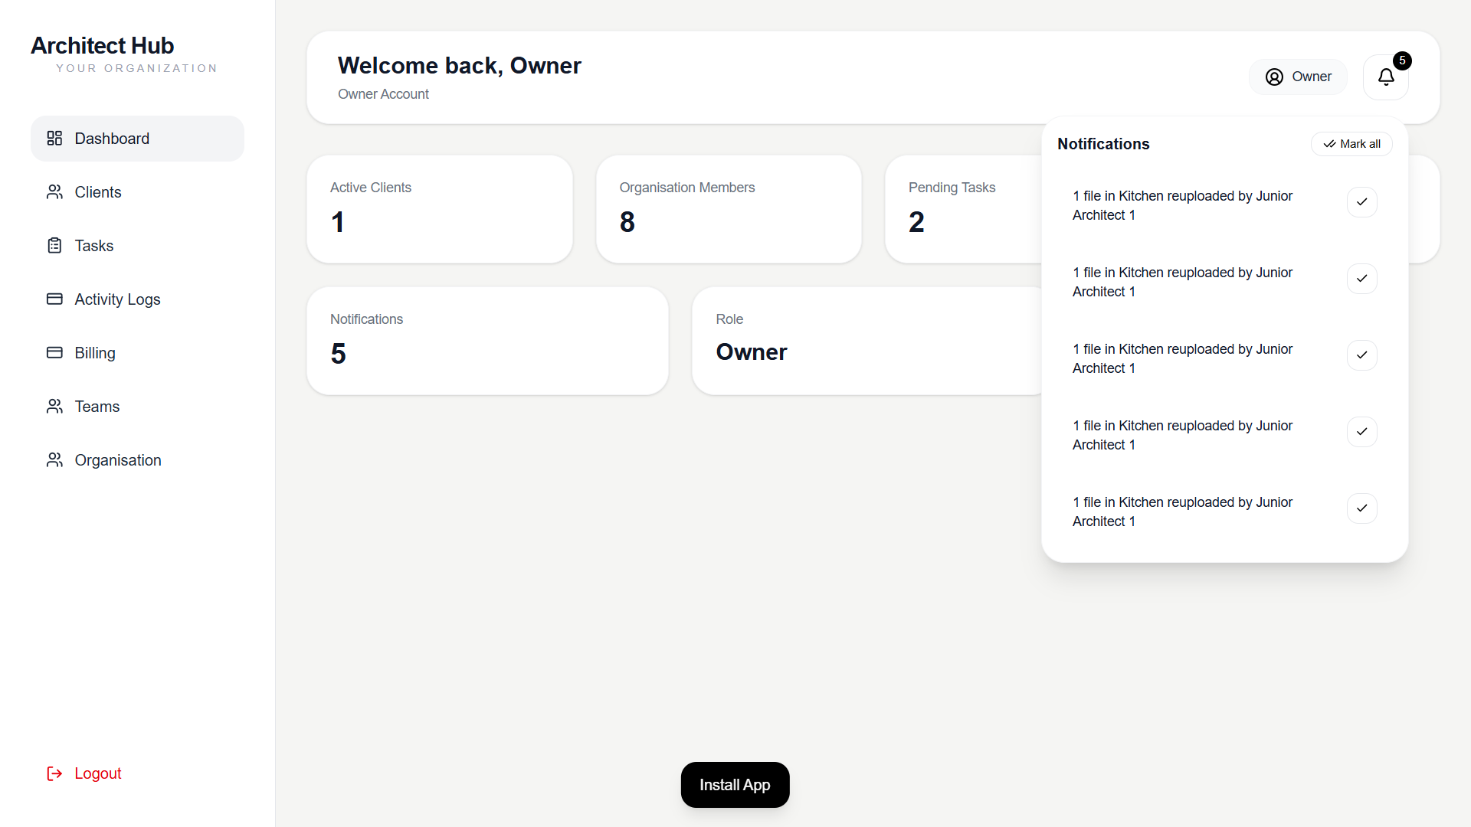This screenshot has height=827, width=1471.
Task: Click the third notification's message text
Action: coord(1182,358)
